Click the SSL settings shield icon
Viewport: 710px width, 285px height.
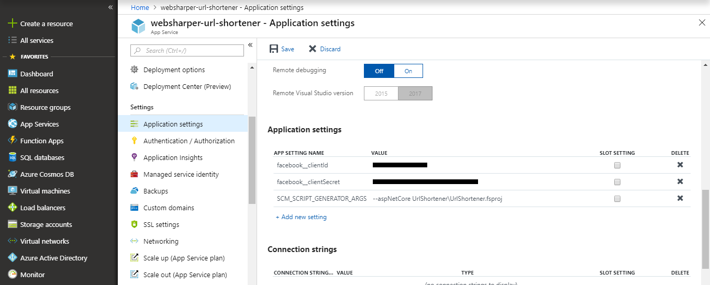point(134,224)
